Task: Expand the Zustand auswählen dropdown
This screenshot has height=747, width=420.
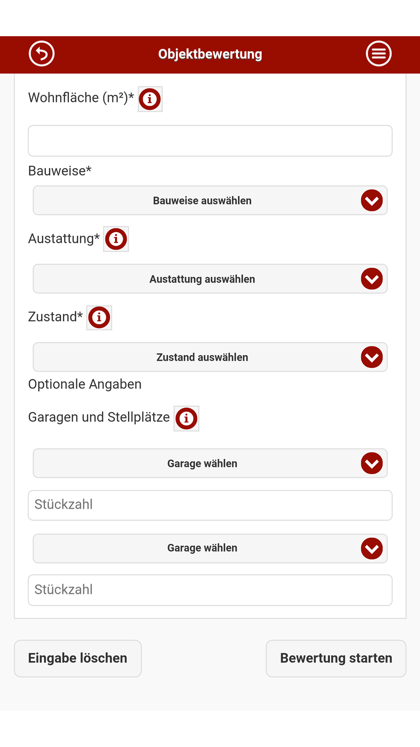Action: 202,357
